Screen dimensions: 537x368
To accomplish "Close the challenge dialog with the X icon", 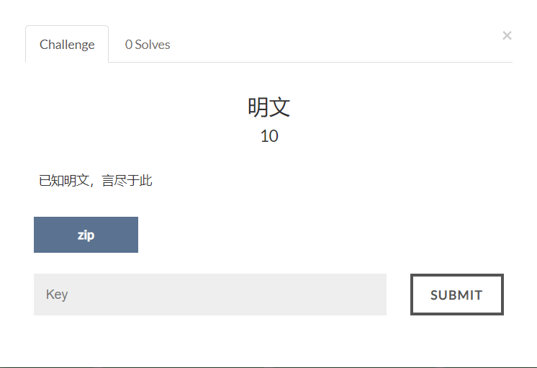I will tap(507, 35).
